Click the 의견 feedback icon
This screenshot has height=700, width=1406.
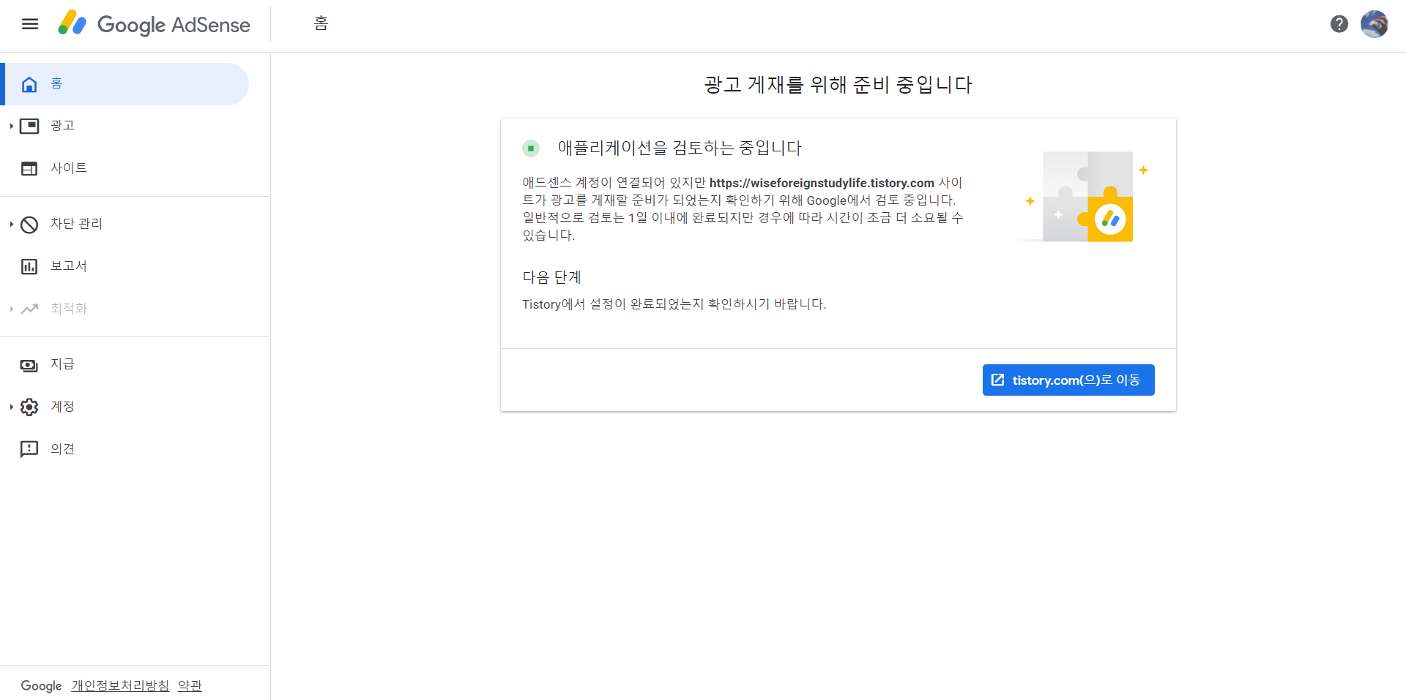[x=29, y=449]
